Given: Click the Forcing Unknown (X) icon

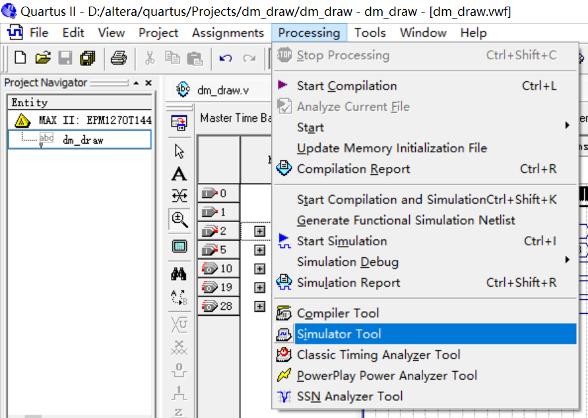Looking at the screenshot, I should [x=180, y=347].
